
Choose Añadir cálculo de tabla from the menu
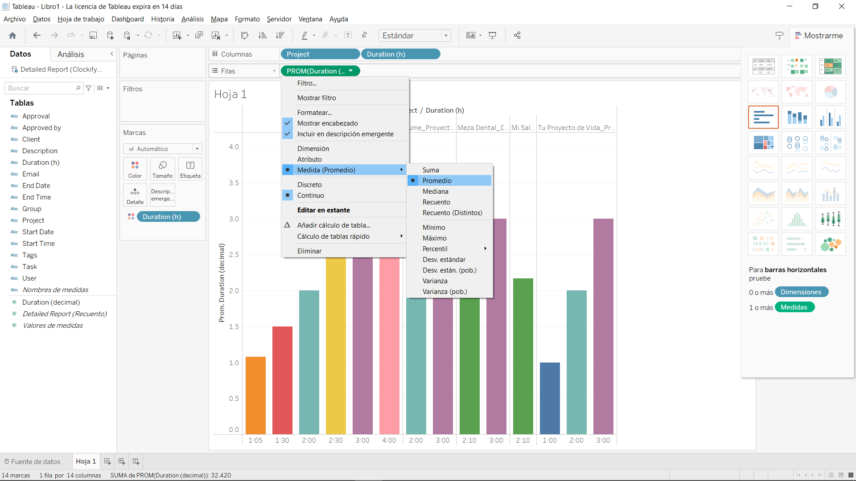333,225
